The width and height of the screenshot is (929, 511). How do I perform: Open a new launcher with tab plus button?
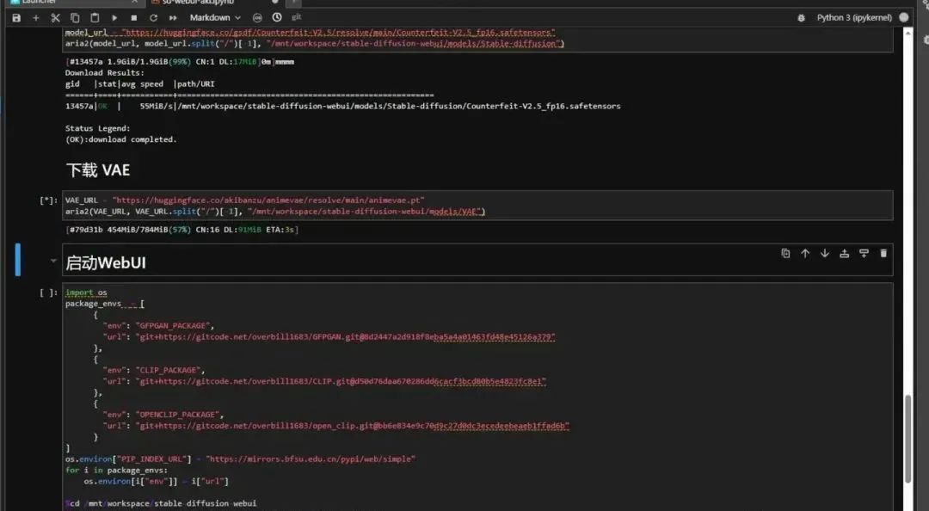click(294, 2)
